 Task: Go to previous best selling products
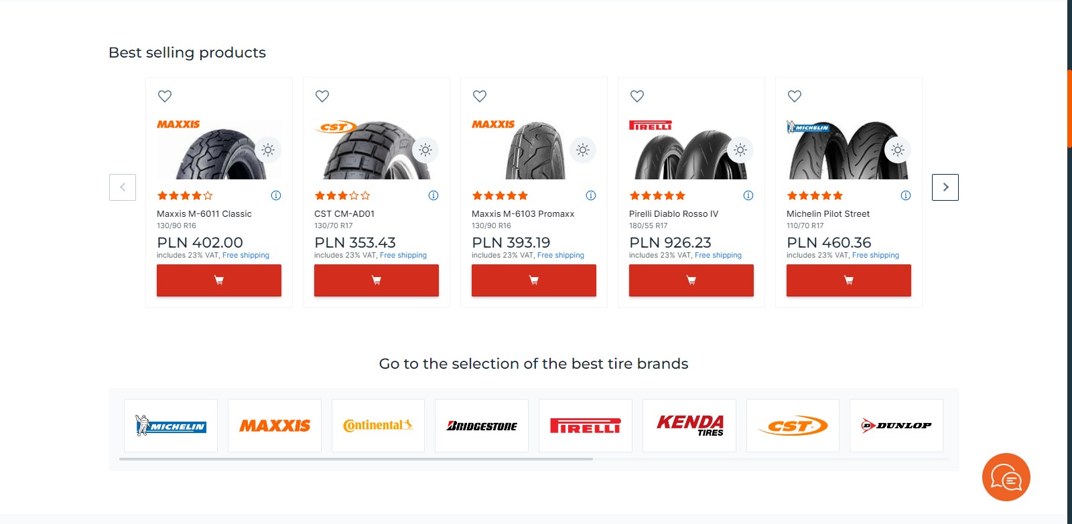point(123,187)
